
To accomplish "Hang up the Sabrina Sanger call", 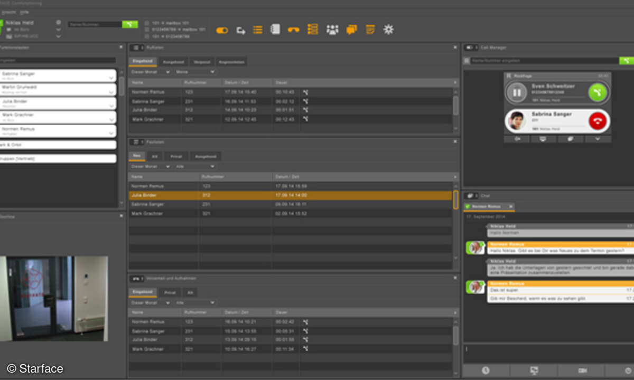I will (x=598, y=121).
